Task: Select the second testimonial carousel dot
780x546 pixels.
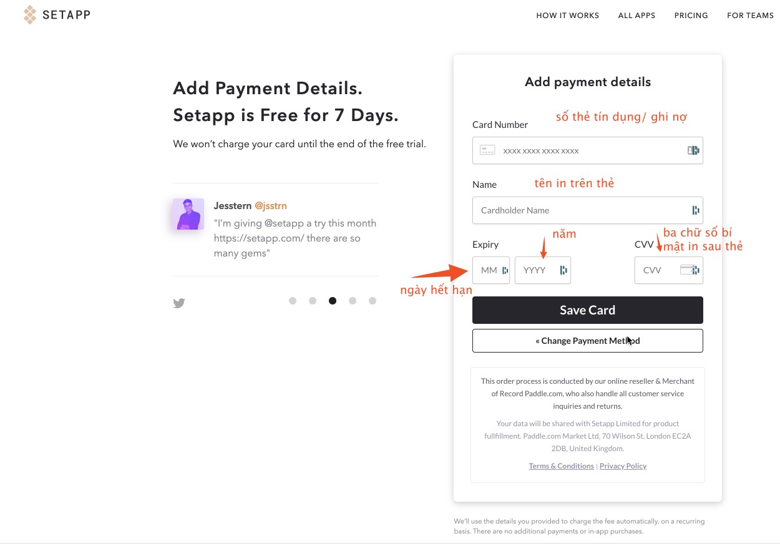Action: 313,301
